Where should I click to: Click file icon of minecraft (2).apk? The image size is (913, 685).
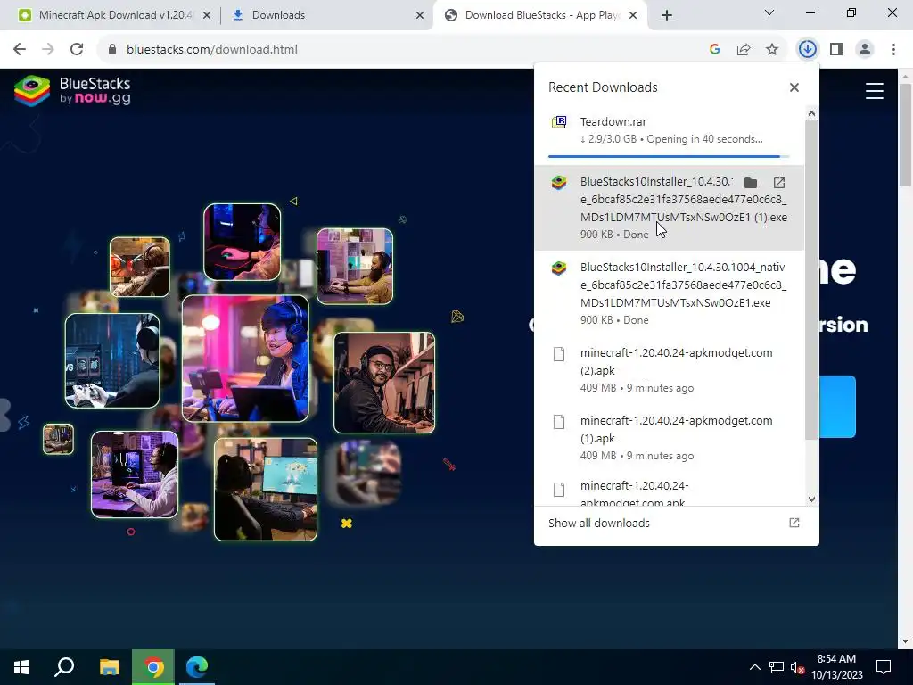[559, 353]
